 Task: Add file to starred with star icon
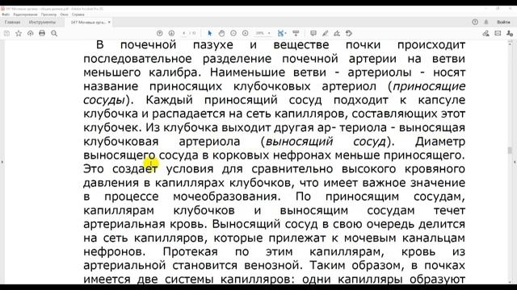pyautogui.click(x=19, y=33)
